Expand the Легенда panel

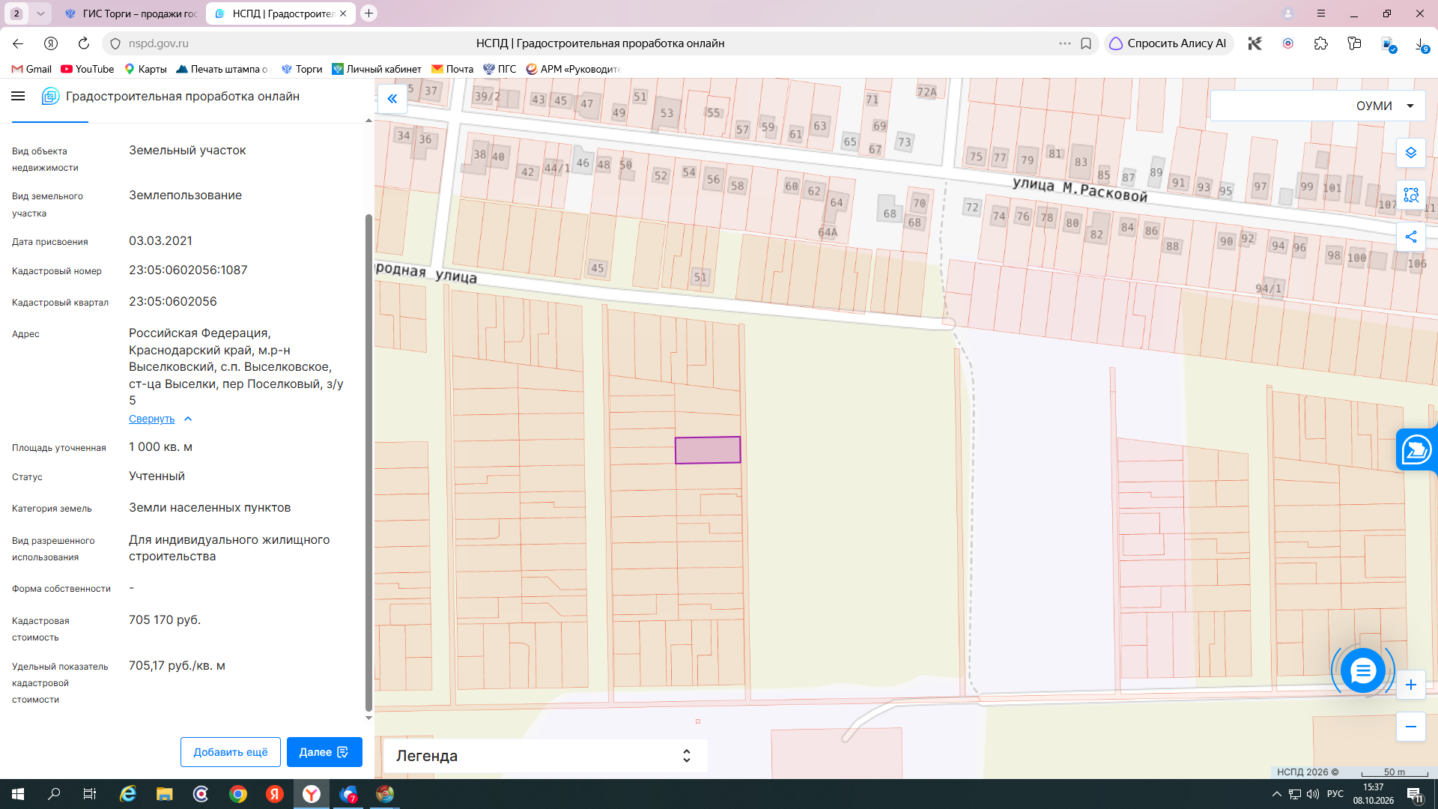pos(544,756)
